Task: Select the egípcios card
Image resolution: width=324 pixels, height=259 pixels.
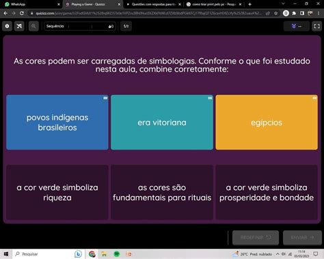Action: (x=267, y=122)
